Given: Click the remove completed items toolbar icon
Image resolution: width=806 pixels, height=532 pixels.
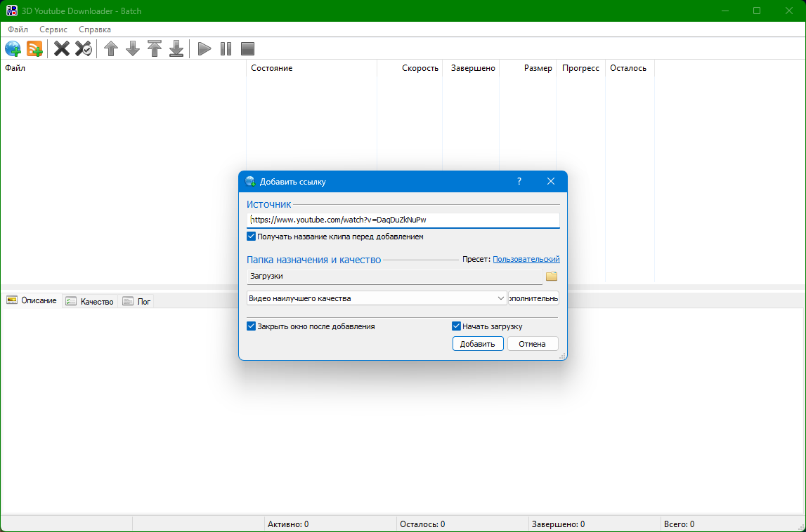Looking at the screenshot, I should click(84, 49).
